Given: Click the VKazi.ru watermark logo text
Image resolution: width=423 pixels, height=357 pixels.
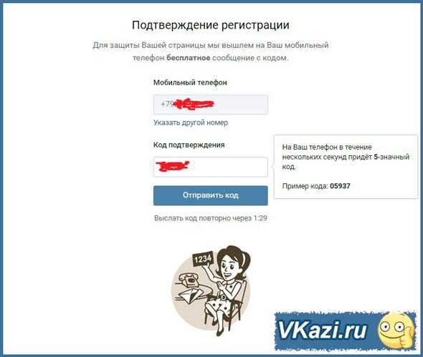Looking at the screenshot, I should tap(323, 330).
